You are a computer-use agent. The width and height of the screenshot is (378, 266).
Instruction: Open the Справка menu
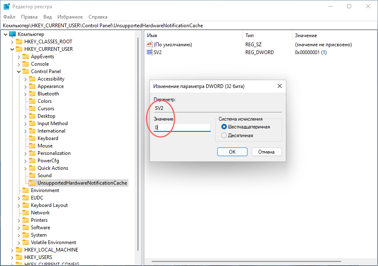click(97, 17)
